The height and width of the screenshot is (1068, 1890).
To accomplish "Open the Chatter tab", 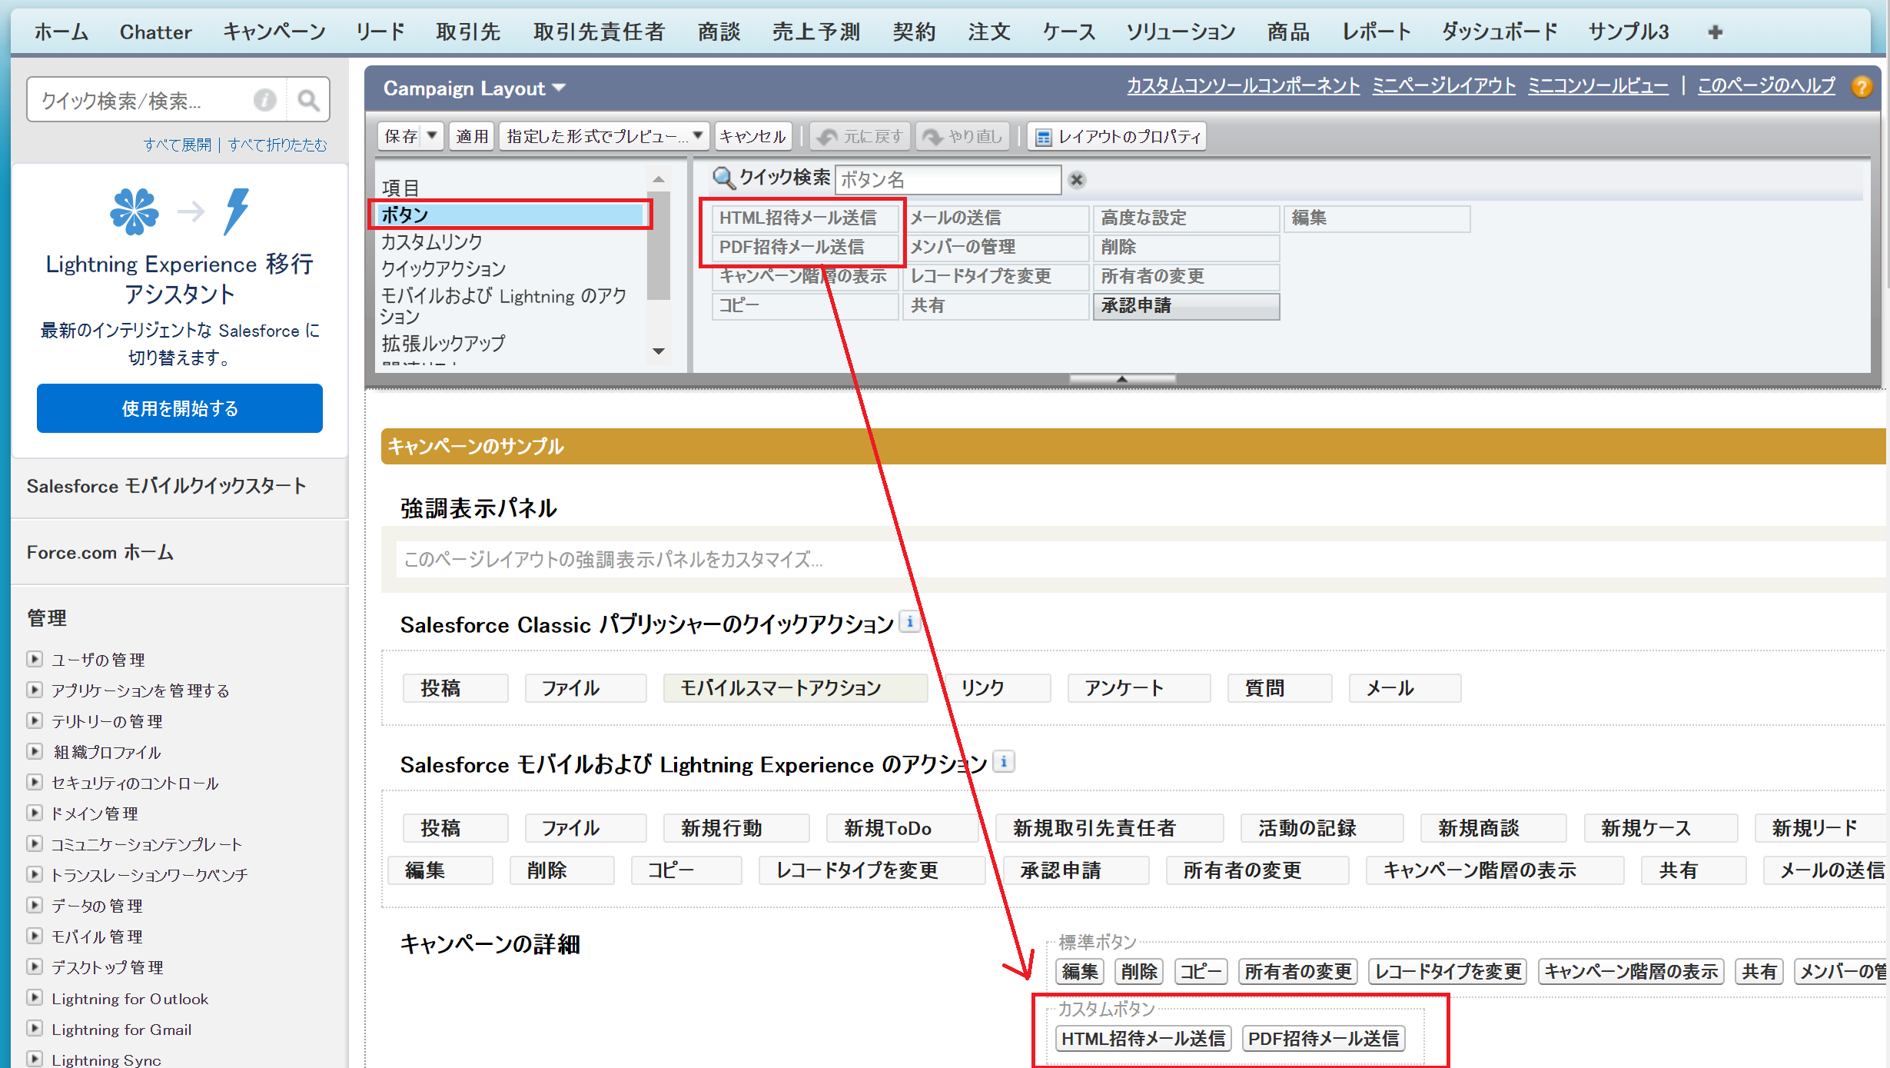I will (155, 32).
